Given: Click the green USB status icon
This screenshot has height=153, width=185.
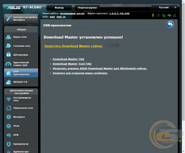Looking at the screenshot, I should pos(169,15).
